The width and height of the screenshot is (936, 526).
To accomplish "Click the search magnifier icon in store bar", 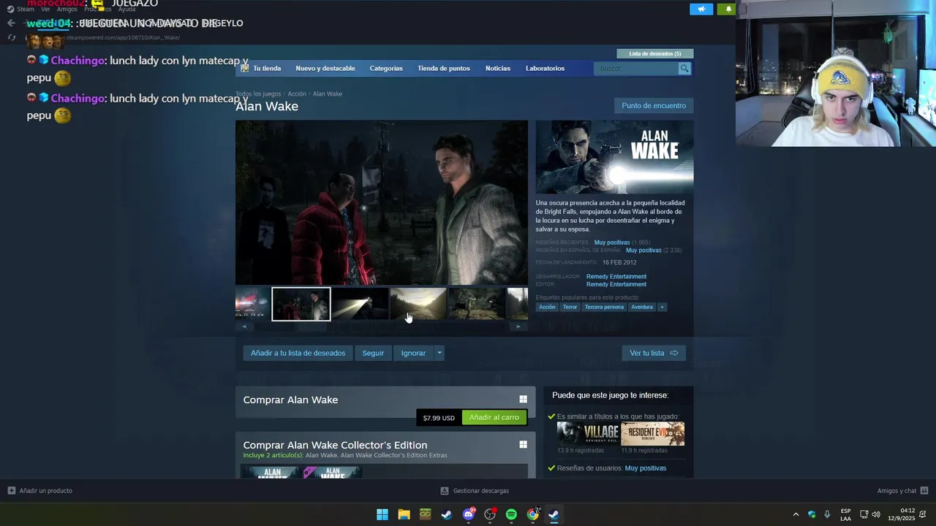I will pos(684,68).
